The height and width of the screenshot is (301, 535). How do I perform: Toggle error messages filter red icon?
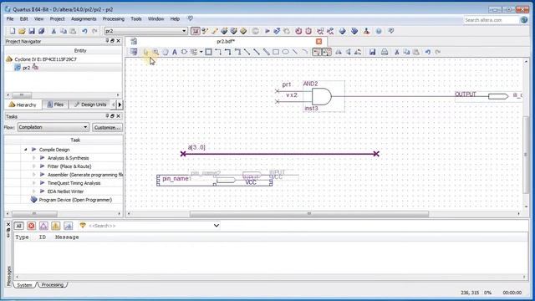tap(31, 226)
